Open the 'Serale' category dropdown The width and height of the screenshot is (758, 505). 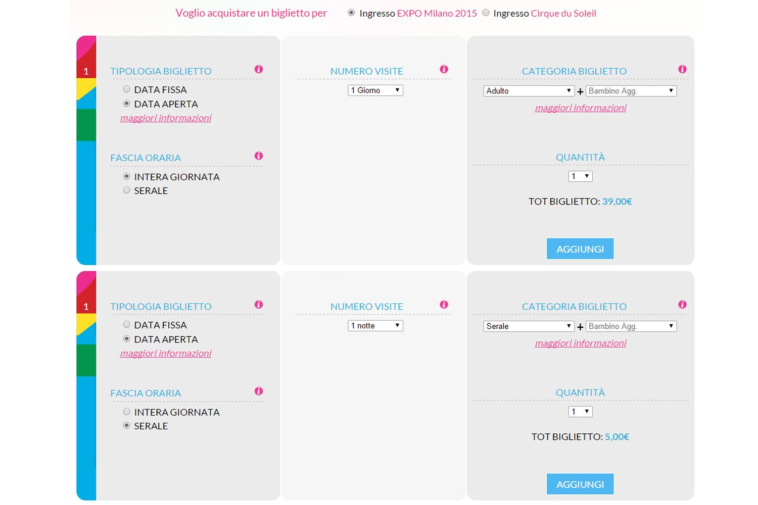pos(529,326)
